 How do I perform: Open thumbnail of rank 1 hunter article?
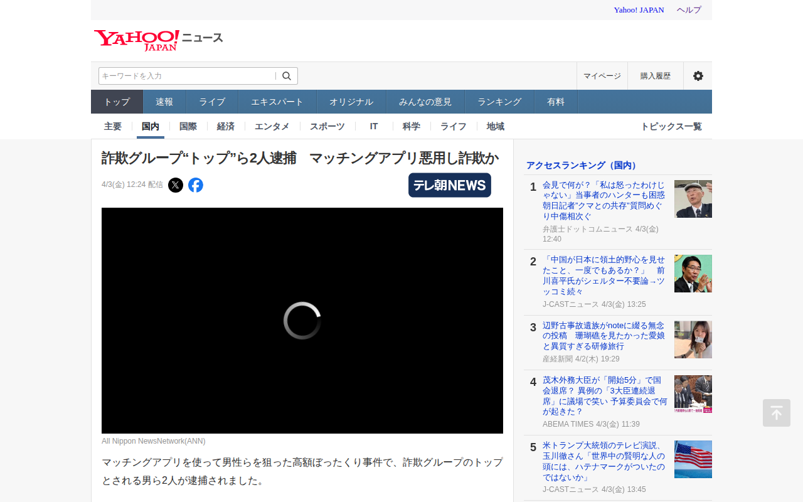point(693,199)
